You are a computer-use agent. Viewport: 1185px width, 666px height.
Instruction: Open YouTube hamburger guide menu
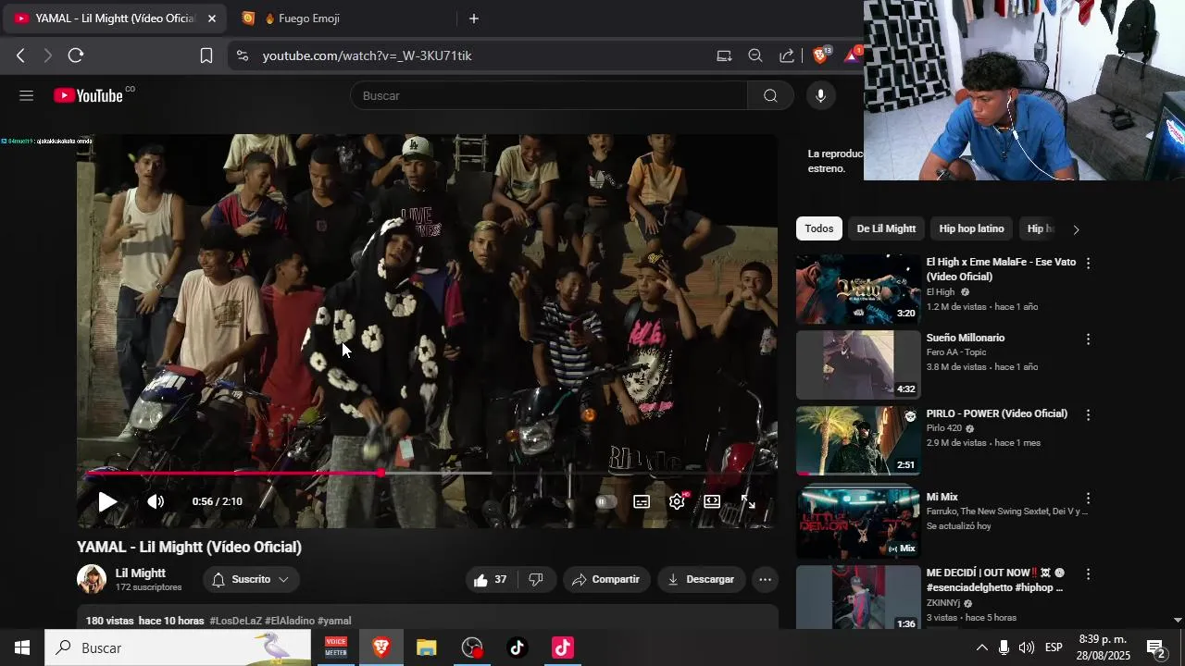[x=26, y=95]
